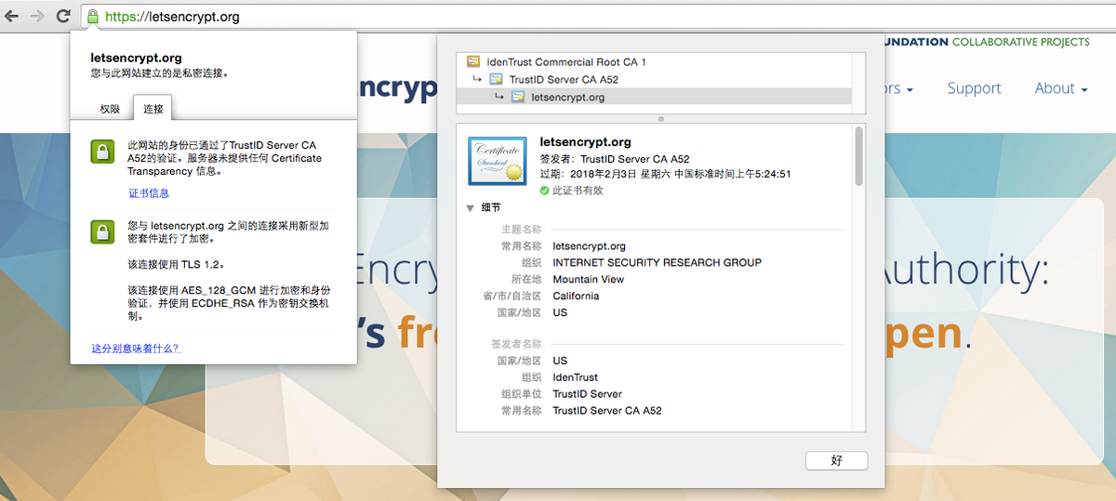This screenshot has width=1116, height=501.
Task: Click the green padlock in address bar
Action: point(92,16)
